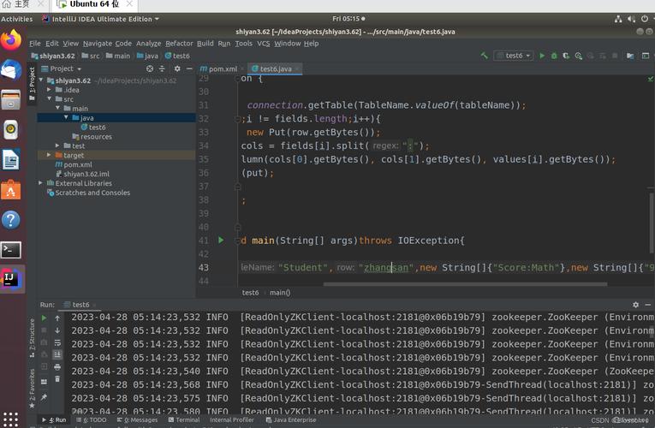Open the File menu
The image size is (655, 428).
(x=35, y=44)
